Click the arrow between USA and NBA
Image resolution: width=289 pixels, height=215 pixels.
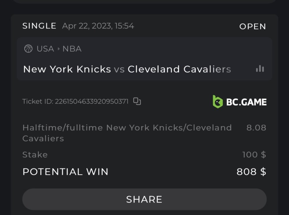click(59, 49)
